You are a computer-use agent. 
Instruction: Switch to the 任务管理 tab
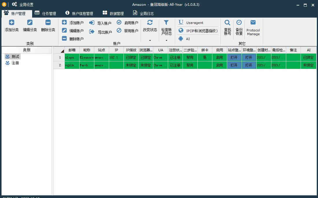tap(45, 14)
